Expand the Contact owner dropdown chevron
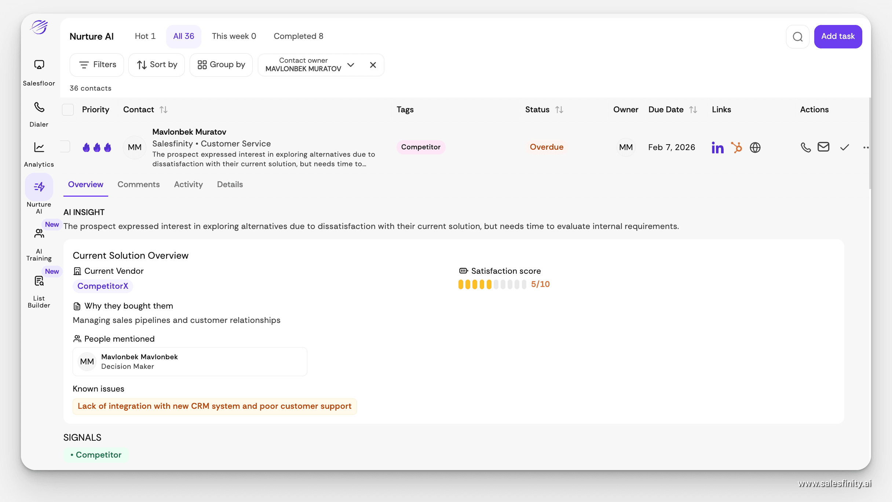Screen dimensions: 892x502 [x=351, y=65]
